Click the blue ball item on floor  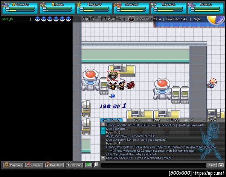(x=113, y=96)
